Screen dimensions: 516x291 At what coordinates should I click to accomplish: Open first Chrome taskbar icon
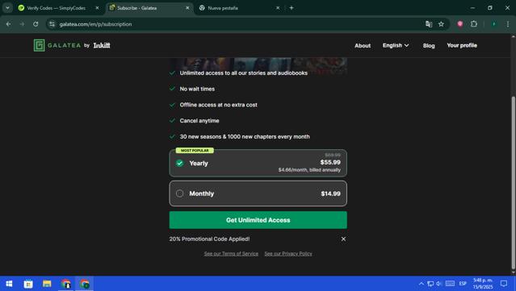click(x=66, y=284)
